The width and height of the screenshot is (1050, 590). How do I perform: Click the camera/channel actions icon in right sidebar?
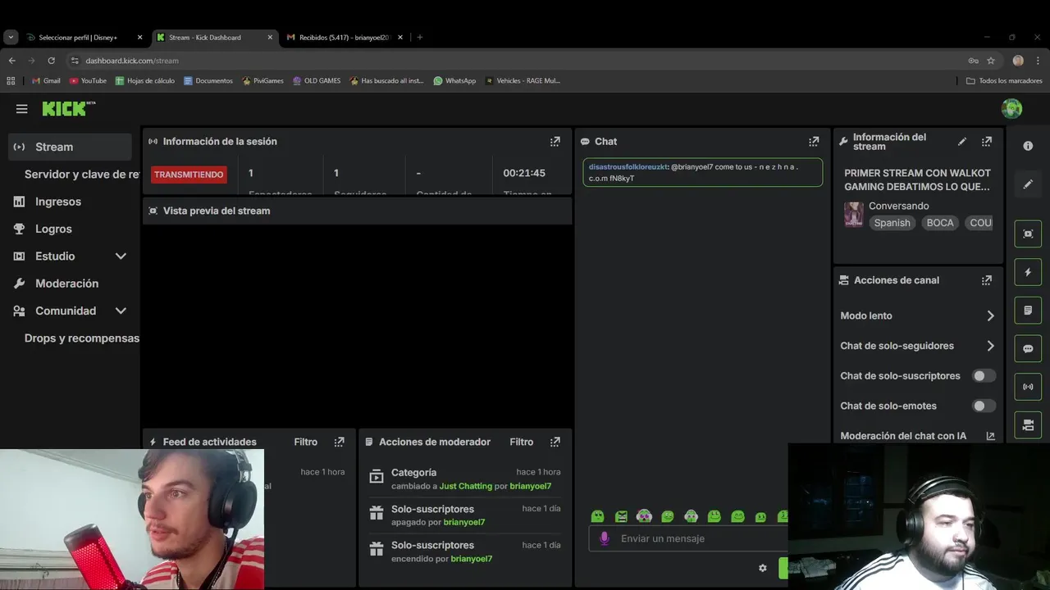pos(1028,424)
